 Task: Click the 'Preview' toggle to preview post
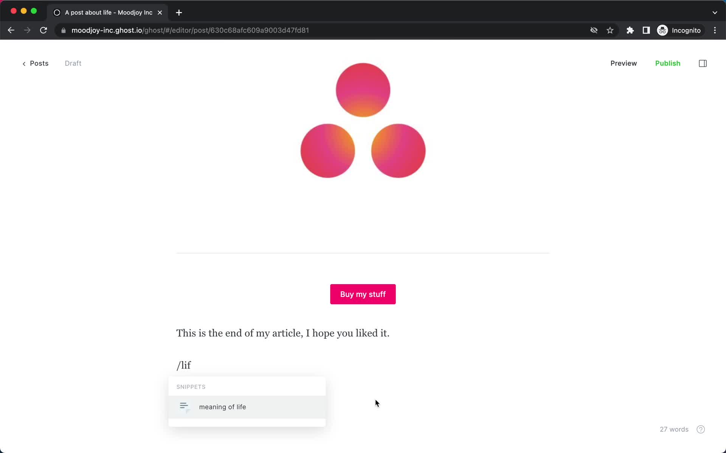pos(624,63)
